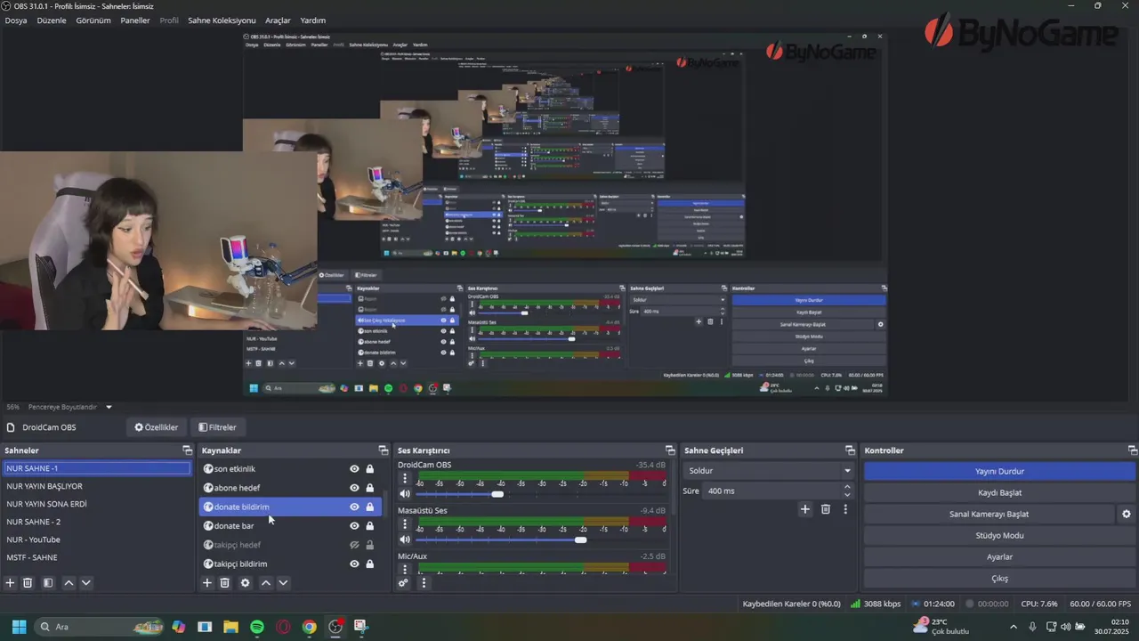Open the Soldur transition dropdown
Screen dimensions: 1139x641
(x=769, y=471)
